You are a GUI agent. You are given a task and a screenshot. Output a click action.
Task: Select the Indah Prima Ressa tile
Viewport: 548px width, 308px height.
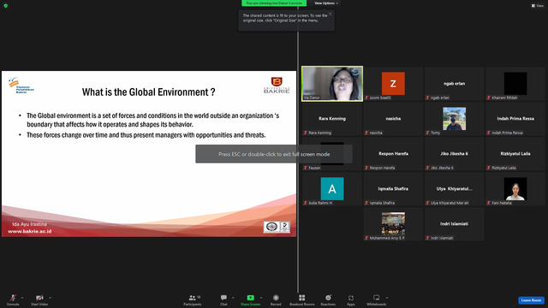(515, 119)
